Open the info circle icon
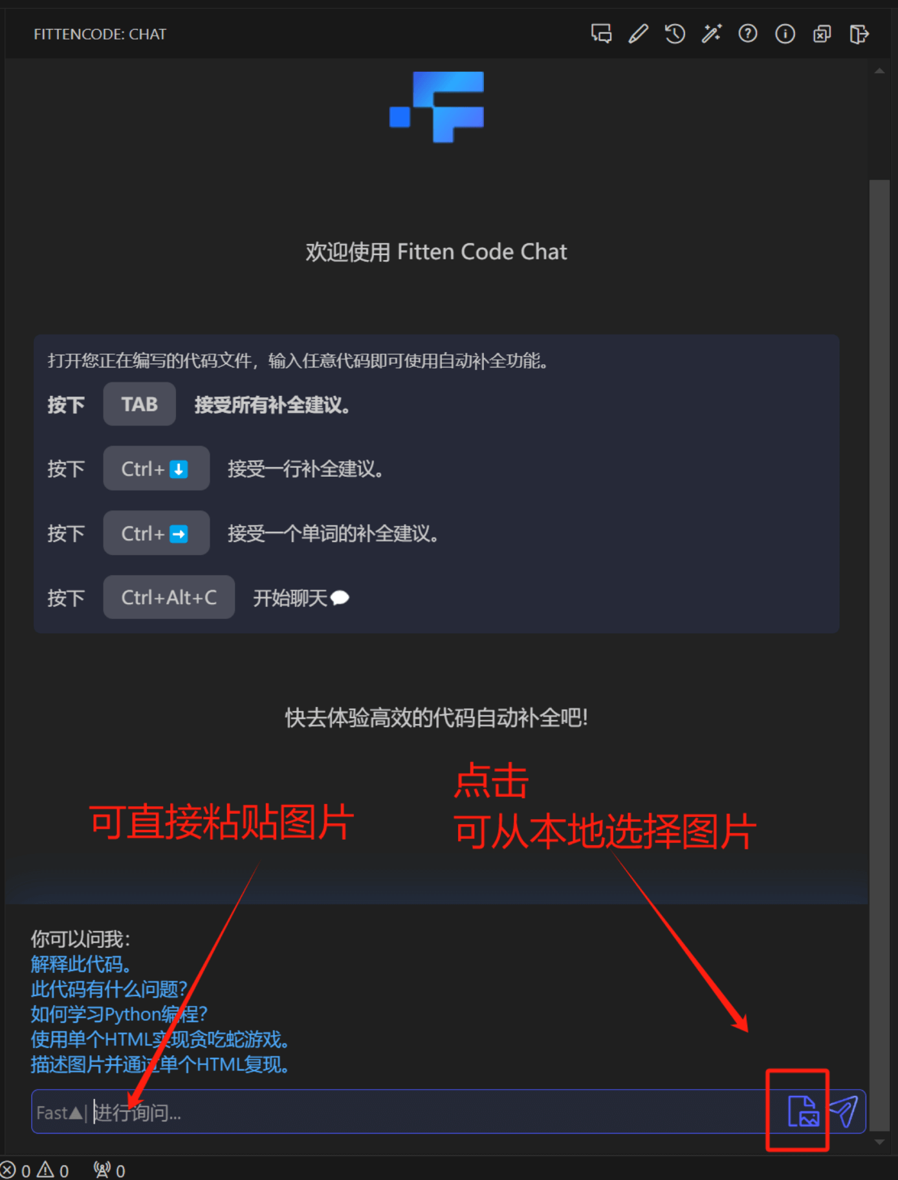This screenshot has width=898, height=1180. click(785, 34)
